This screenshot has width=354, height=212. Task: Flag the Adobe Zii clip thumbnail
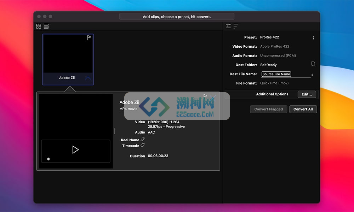pyautogui.click(x=89, y=37)
